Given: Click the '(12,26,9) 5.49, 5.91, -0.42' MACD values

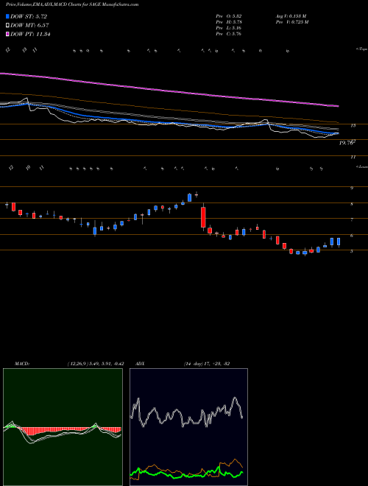Looking at the screenshot, I should click(x=95, y=364).
